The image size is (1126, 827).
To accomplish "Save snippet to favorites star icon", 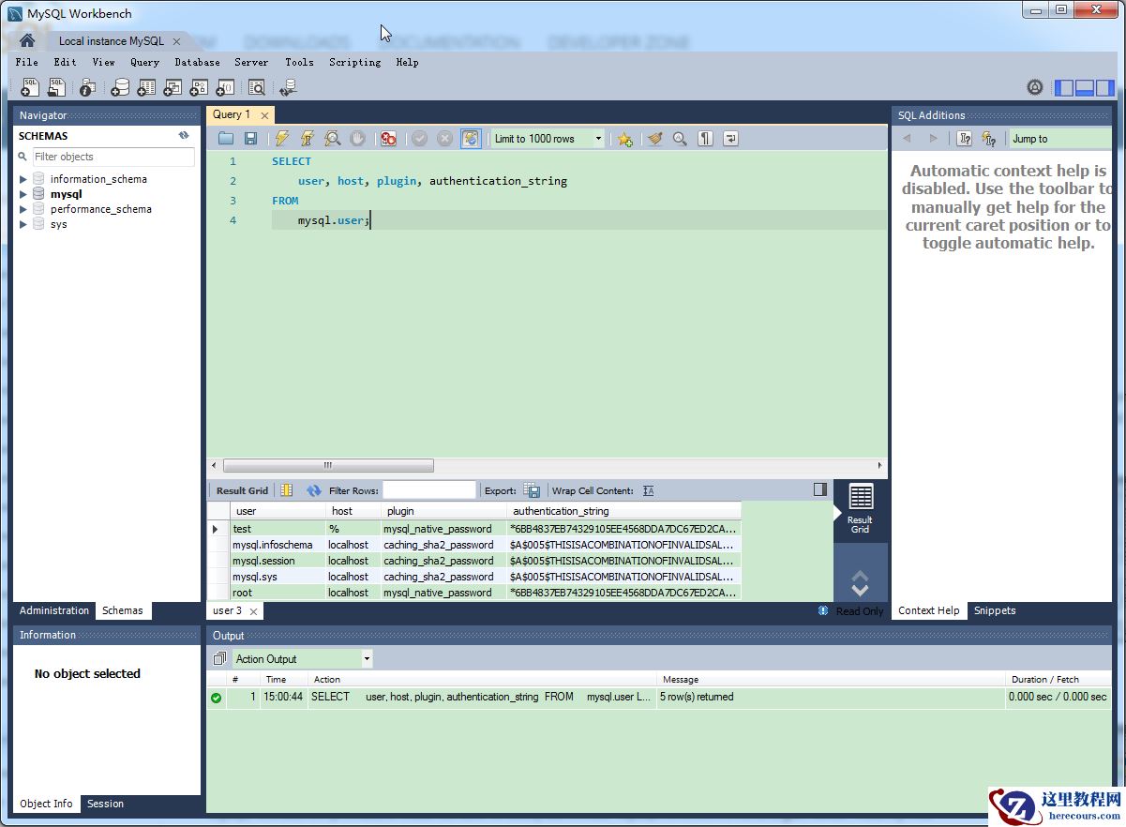I will 624,139.
